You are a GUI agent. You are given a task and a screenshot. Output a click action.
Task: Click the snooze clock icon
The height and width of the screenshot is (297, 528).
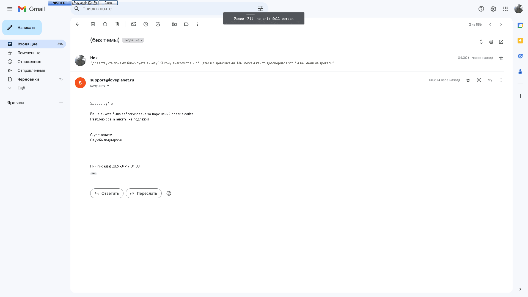click(x=146, y=24)
